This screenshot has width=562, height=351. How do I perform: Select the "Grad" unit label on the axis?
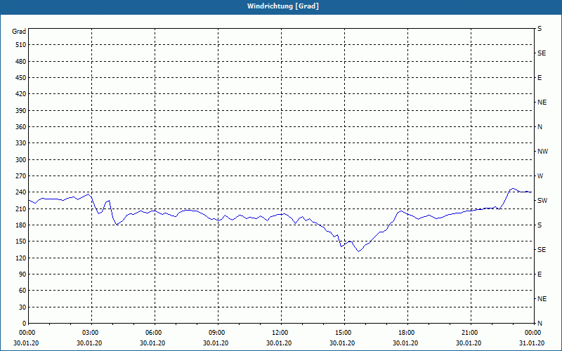coord(19,32)
